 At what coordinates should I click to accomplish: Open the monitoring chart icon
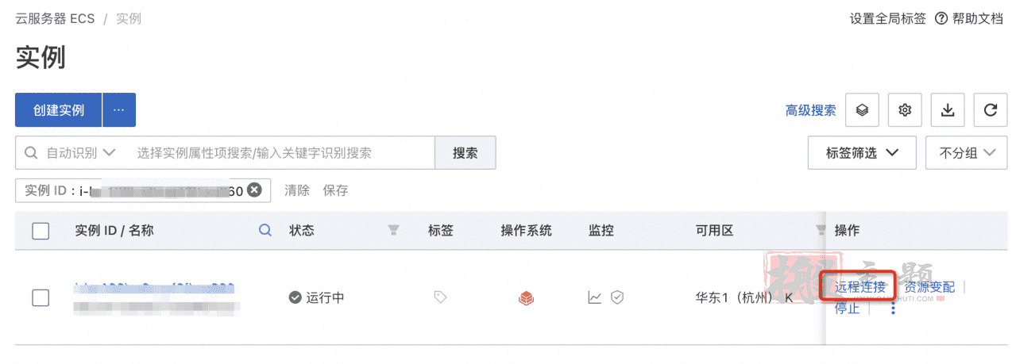click(594, 297)
